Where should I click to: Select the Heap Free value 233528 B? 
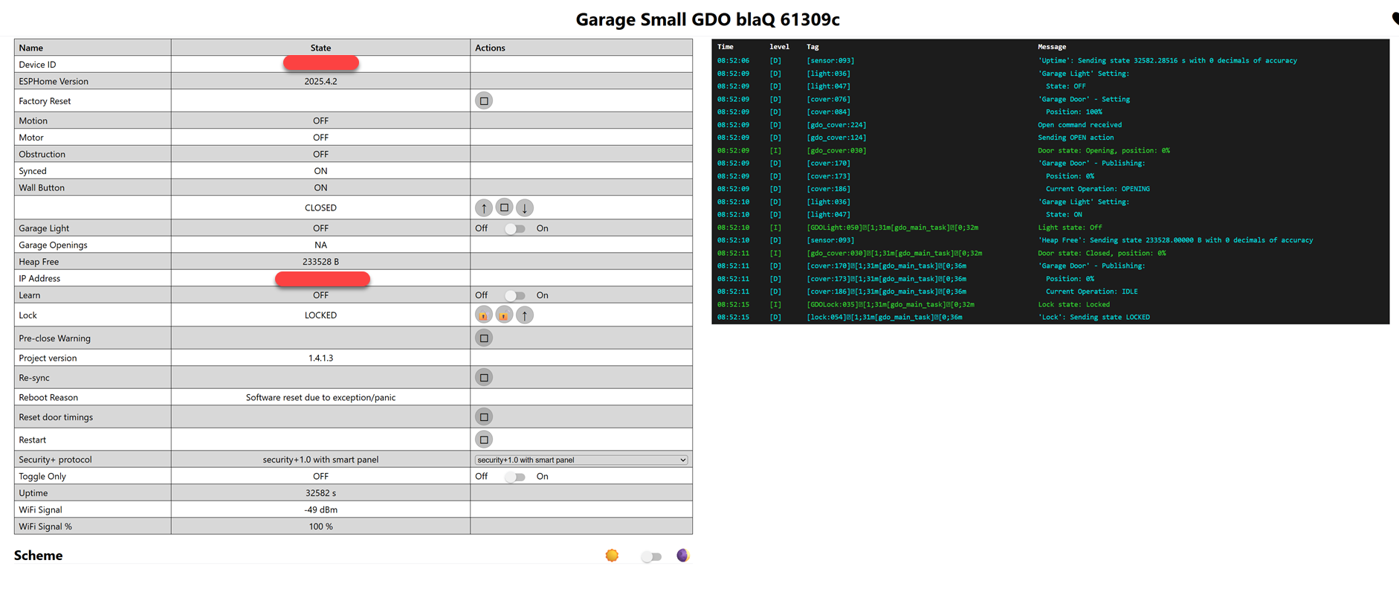[320, 262]
